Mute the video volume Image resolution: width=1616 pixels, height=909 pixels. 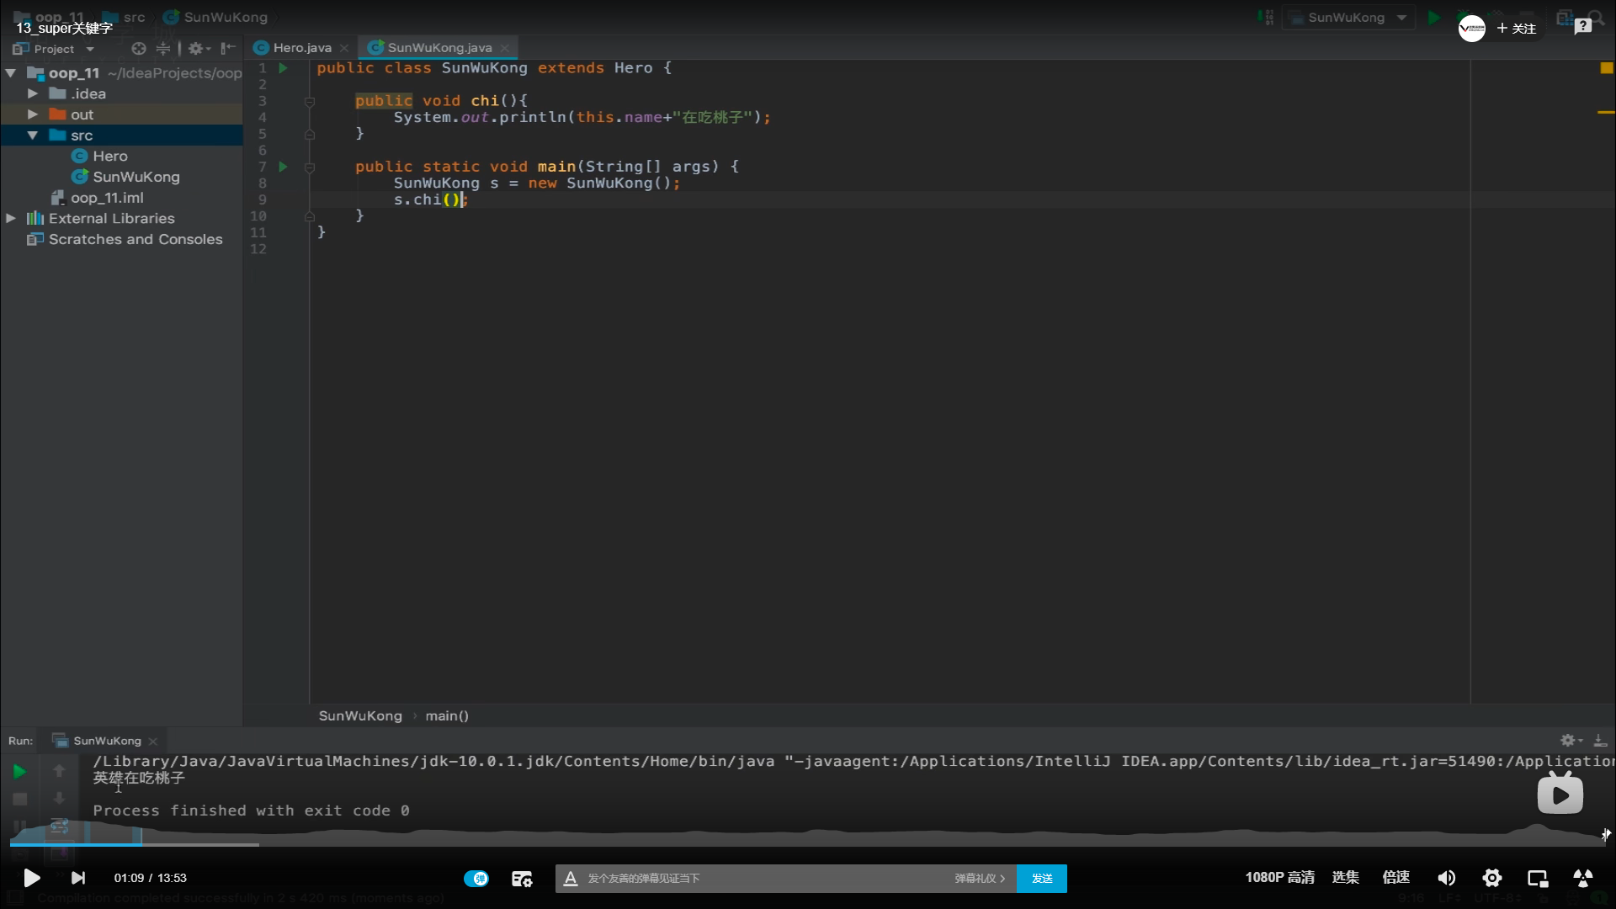[x=1446, y=878]
